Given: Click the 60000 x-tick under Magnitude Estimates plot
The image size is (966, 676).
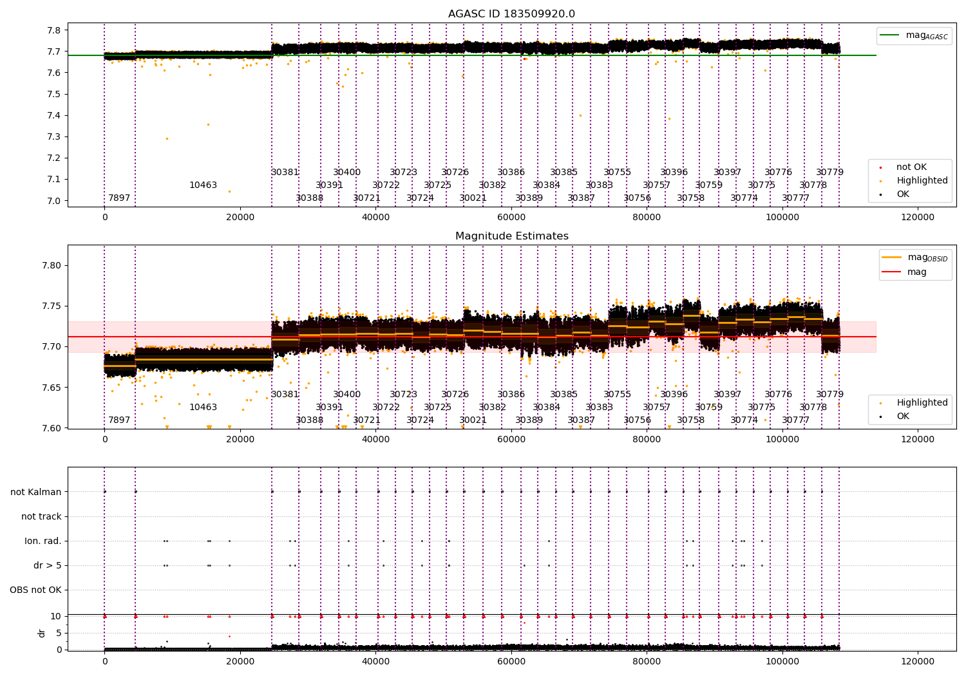Looking at the screenshot, I should click(511, 440).
